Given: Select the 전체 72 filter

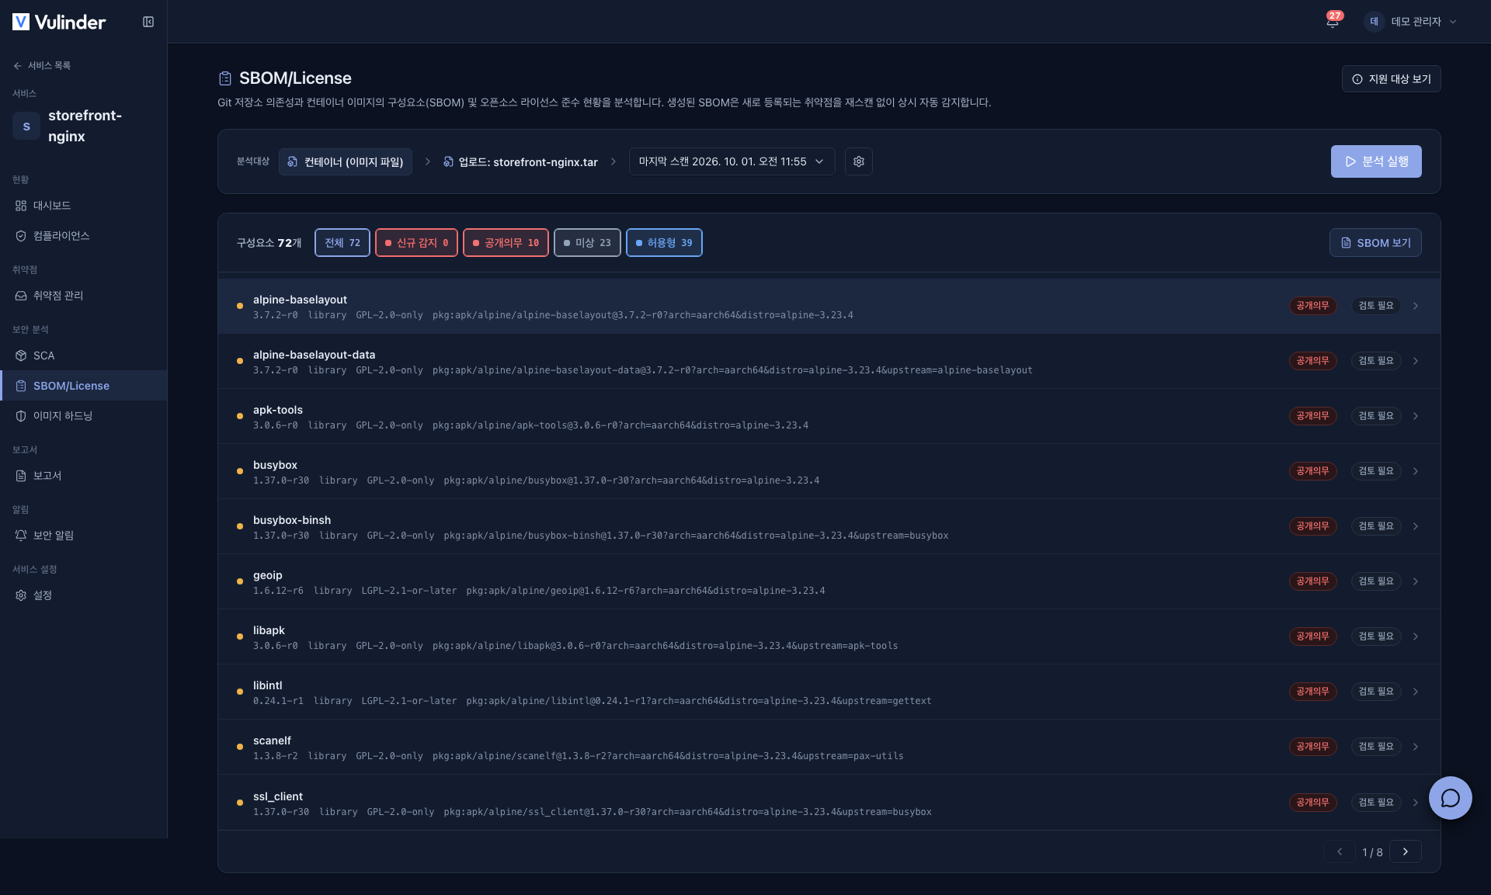Looking at the screenshot, I should point(342,243).
